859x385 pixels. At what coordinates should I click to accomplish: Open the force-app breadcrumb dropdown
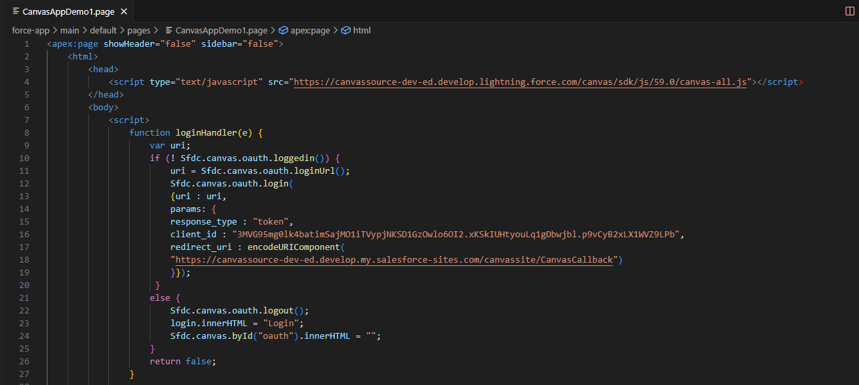click(x=31, y=30)
